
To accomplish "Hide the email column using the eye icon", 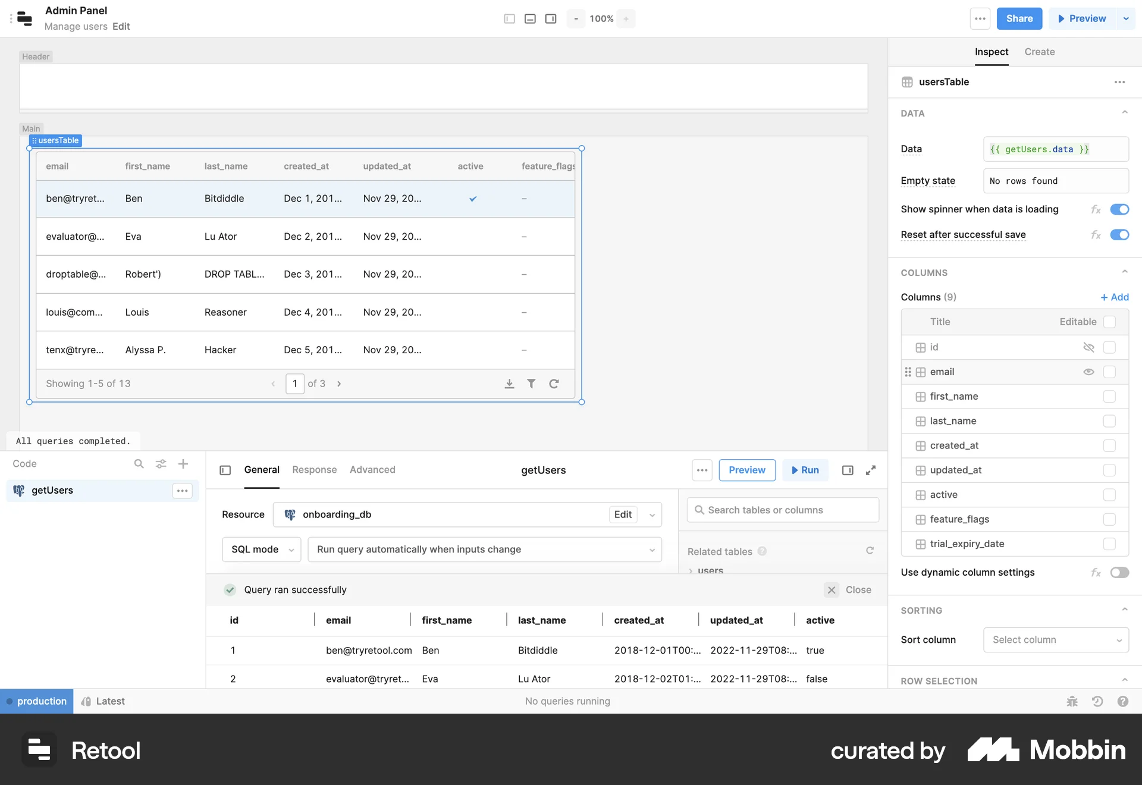I will [x=1089, y=372].
